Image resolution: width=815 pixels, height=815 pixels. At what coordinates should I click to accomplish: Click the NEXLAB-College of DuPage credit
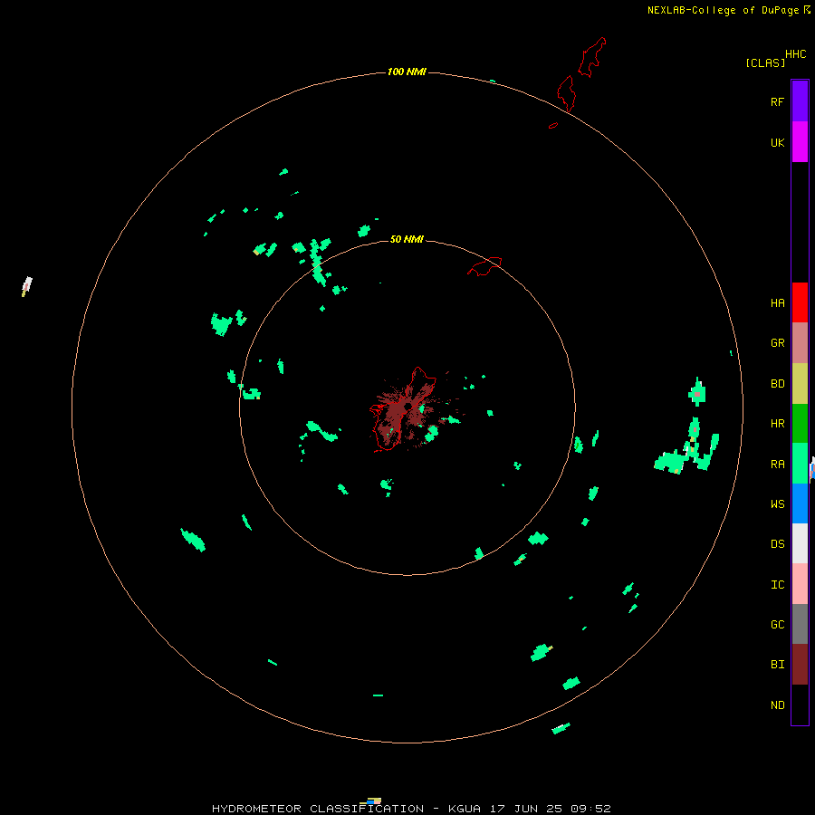723,10
